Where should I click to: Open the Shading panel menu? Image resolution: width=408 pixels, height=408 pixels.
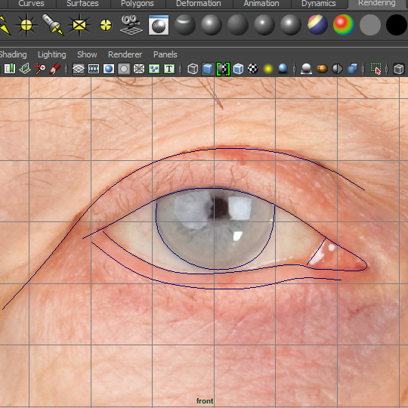click(13, 54)
